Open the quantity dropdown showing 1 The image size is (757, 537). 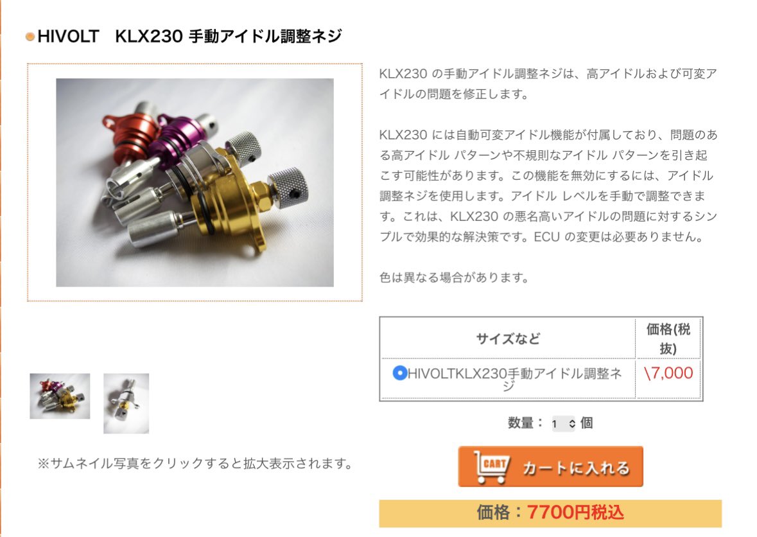coord(563,423)
